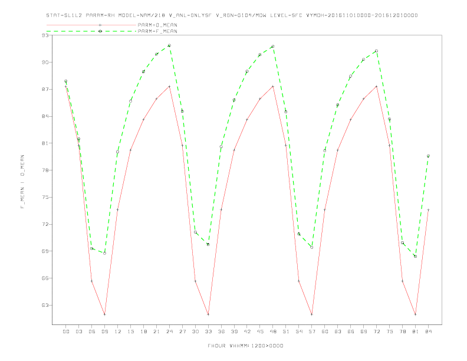Click x-axis tick label 33

point(208,332)
